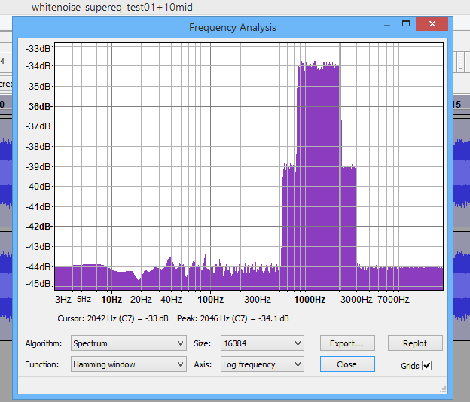Click the -42dB axis label
This screenshot has width=470, height=402.
click(38, 227)
